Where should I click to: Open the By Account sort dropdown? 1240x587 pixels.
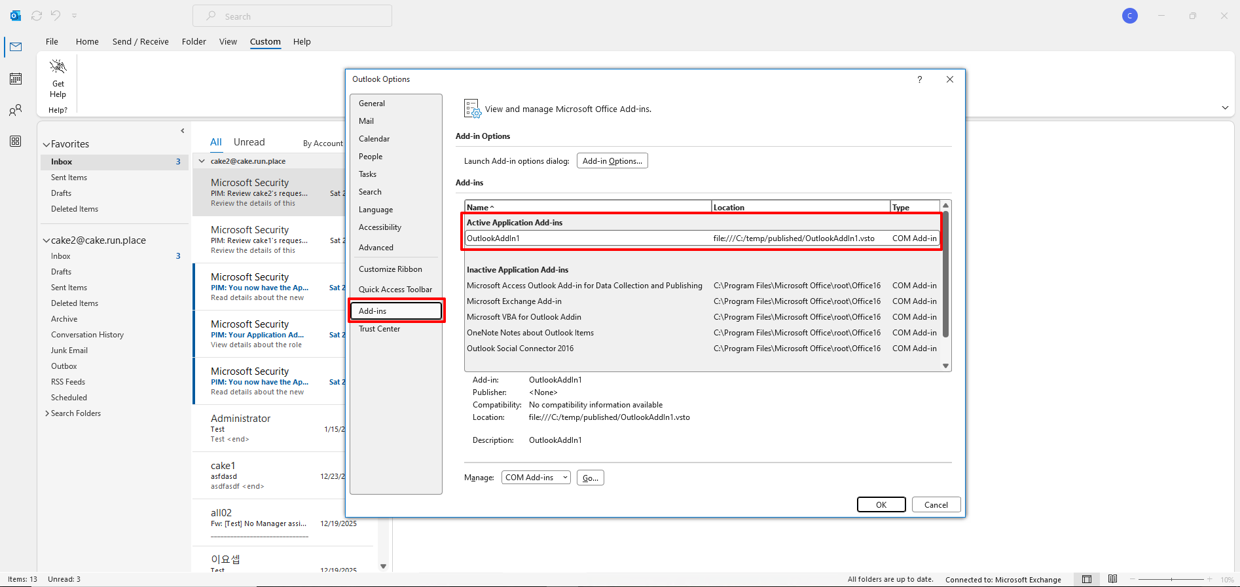[x=323, y=143]
